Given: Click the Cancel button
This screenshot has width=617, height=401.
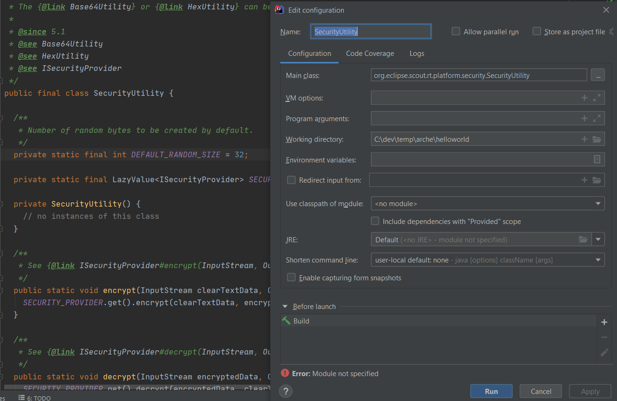Looking at the screenshot, I should (541, 391).
